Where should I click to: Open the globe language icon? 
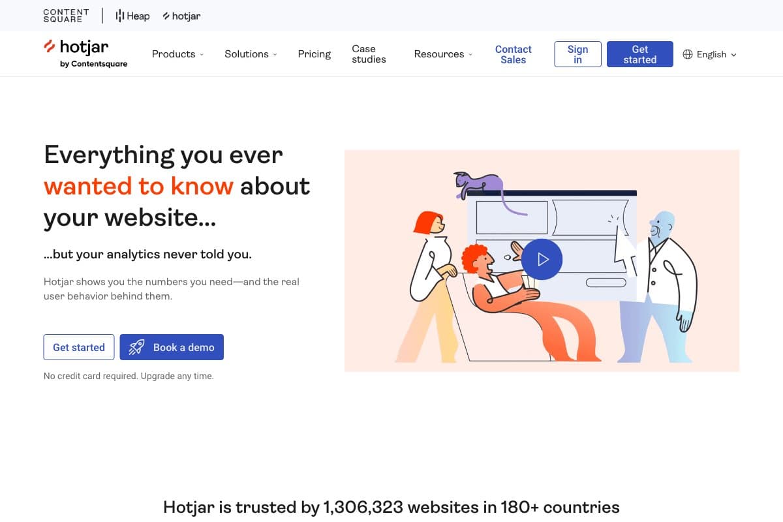pos(688,54)
